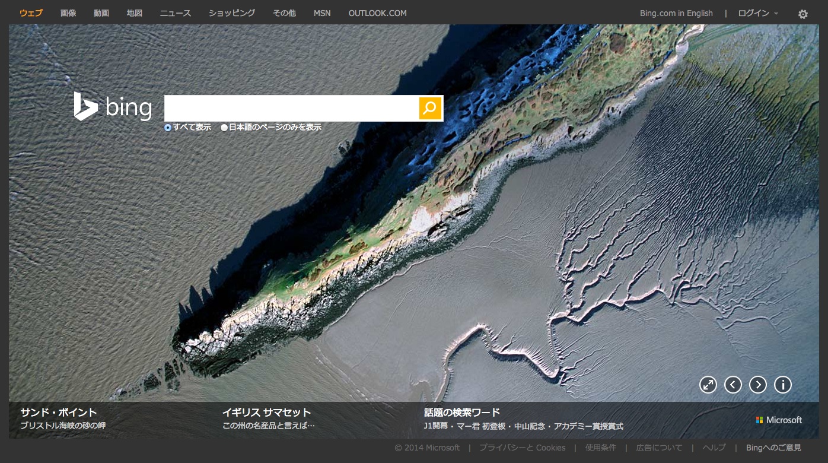
Task: Show previous background image arrow
Action: [733, 385]
